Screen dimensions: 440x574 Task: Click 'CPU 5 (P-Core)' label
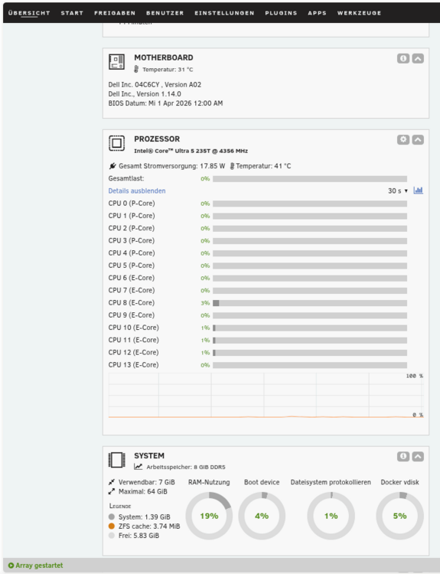point(132,266)
